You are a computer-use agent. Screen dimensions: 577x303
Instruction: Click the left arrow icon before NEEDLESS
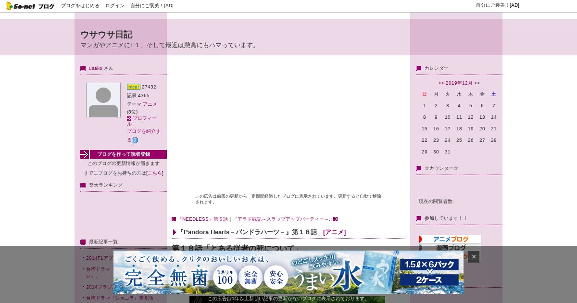(x=174, y=219)
